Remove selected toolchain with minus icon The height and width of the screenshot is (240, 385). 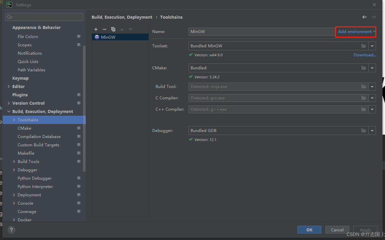(x=104, y=29)
